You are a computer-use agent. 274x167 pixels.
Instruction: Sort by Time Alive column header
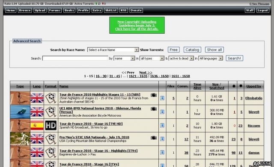[197, 86]
